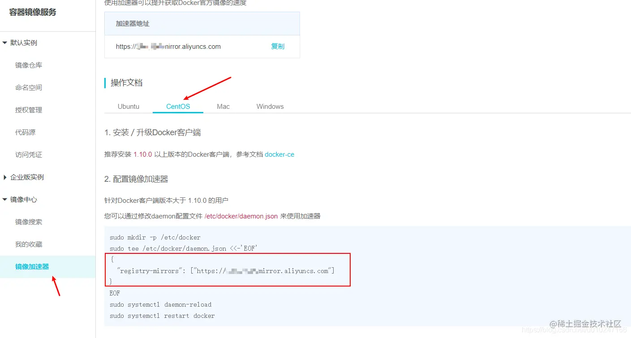Click the 容器镜像服务 service title
The height and width of the screenshot is (338, 631).
[x=31, y=12]
